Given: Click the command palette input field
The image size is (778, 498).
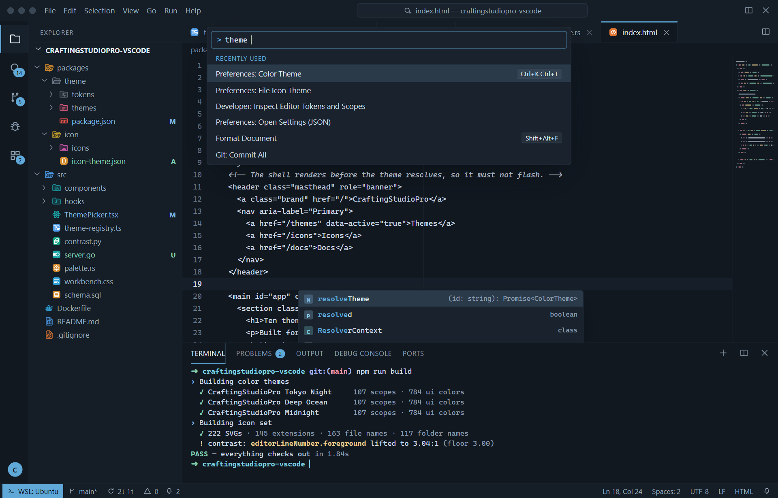Looking at the screenshot, I should [389, 40].
